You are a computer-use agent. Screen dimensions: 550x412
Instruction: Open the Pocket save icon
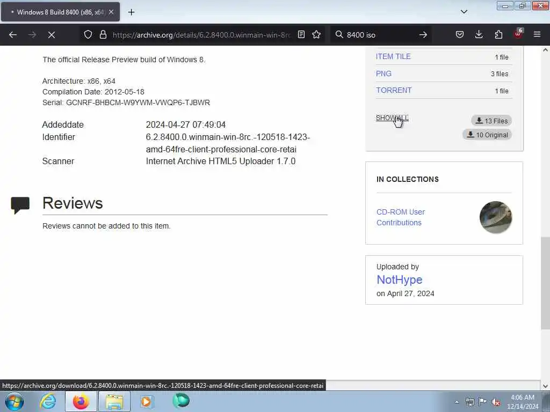(x=460, y=34)
